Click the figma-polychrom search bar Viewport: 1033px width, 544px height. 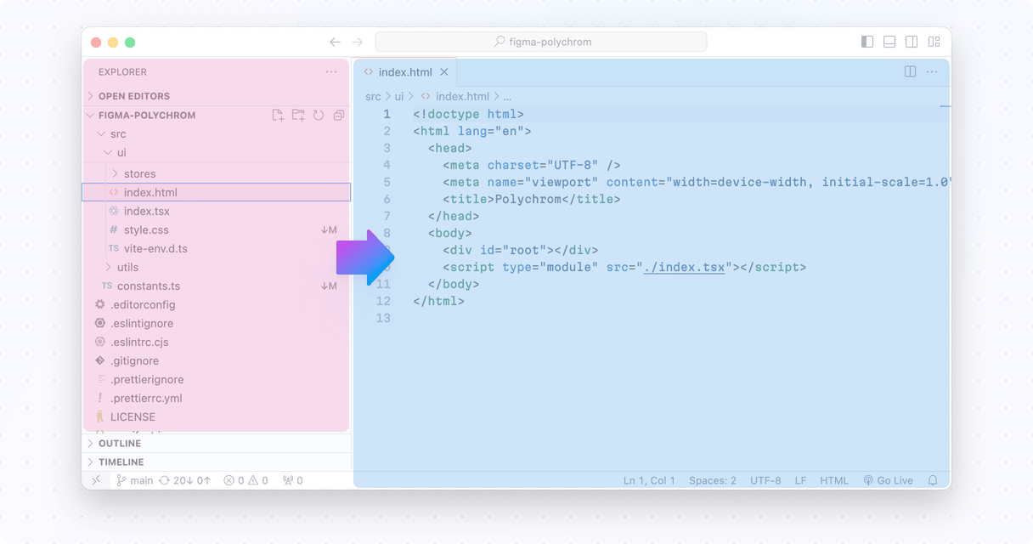tap(541, 42)
